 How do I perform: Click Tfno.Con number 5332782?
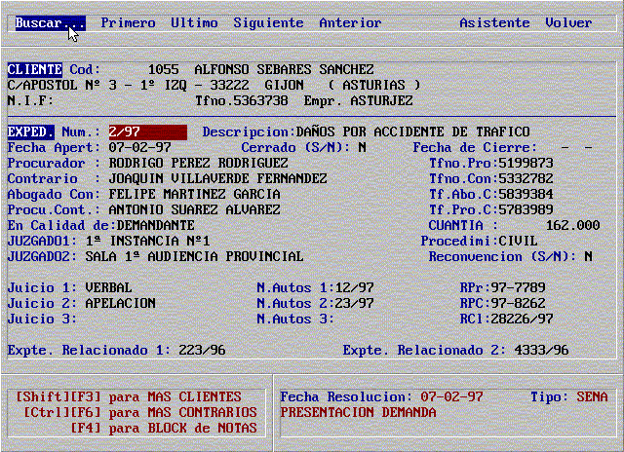[526, 178]
